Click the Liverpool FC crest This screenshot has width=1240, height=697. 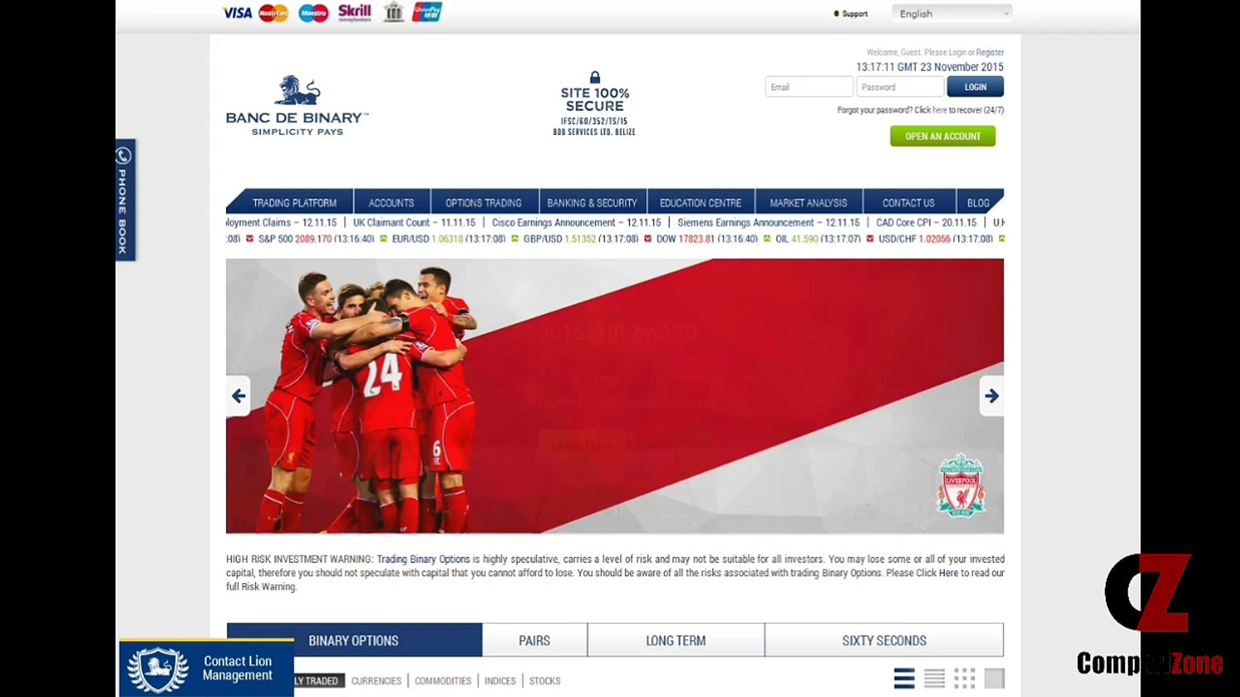pyautogui.click(x=961, y=485)
